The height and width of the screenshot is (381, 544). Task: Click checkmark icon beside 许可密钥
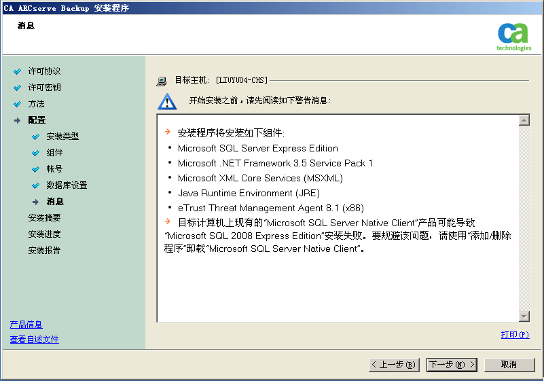[x=18, y=88]
